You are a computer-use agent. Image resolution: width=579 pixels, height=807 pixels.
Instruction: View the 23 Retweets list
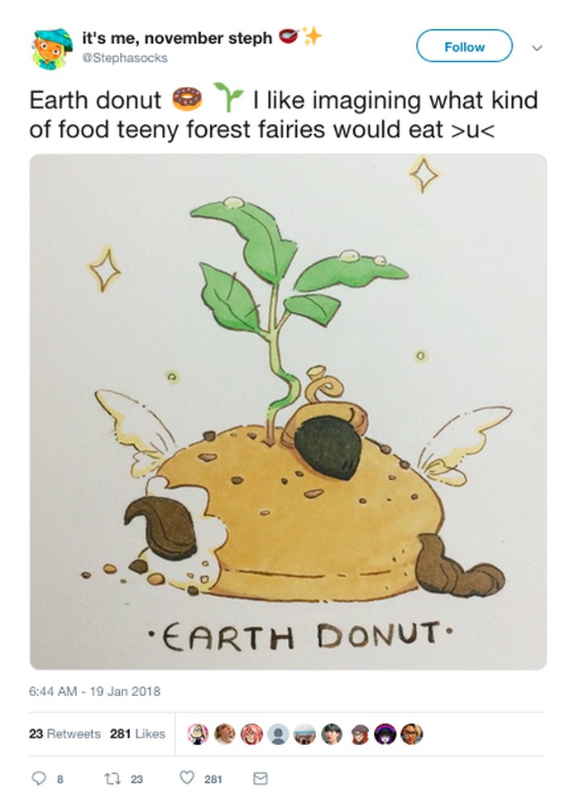pyautogui.click(x=65, y=734)
